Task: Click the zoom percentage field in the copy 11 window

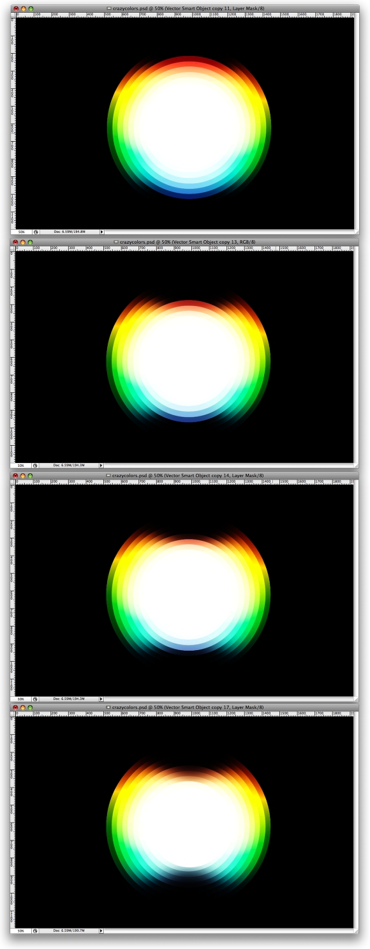Action: point(20,232)
